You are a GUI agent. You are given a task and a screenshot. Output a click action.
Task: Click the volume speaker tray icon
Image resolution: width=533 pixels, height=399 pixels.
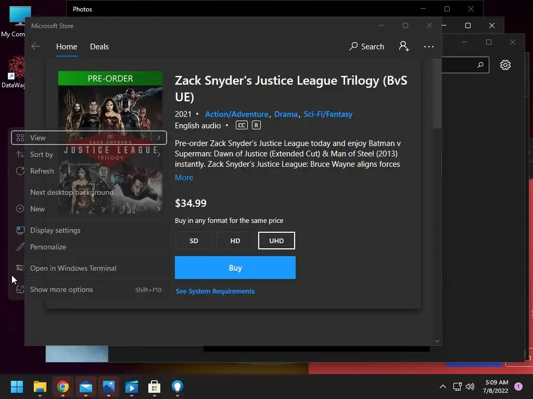[x=470, y=387]
